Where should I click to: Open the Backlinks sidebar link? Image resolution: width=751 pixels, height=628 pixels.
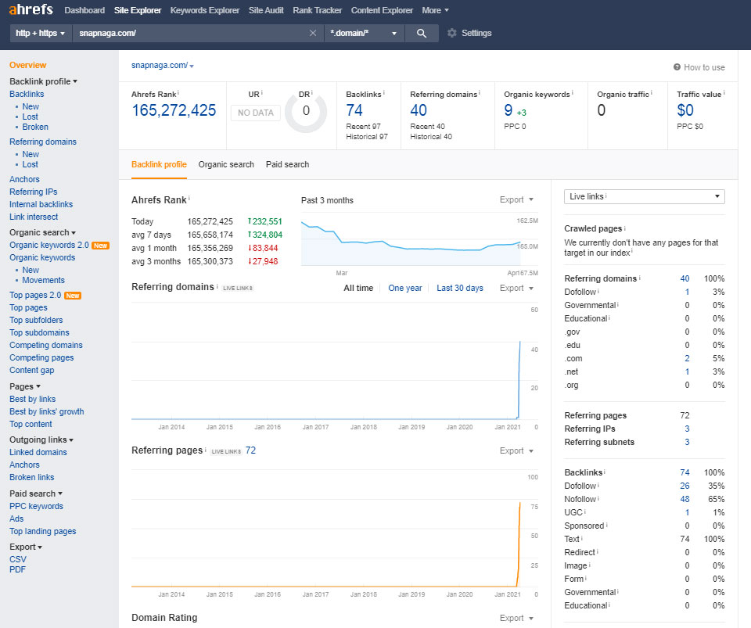(27, 95)
